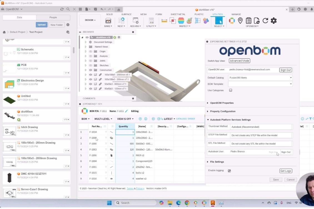314x209 pixels.
Task: Toggle visibility eye of 100x100x5 - 200mm v7:1
Action: coord(91,79)
